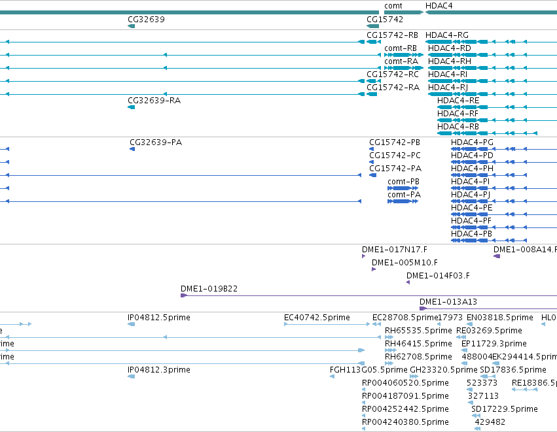Click the CG15742 gene label
The height and width of the screenshot is (432, 557).
(x=385, y=20)
